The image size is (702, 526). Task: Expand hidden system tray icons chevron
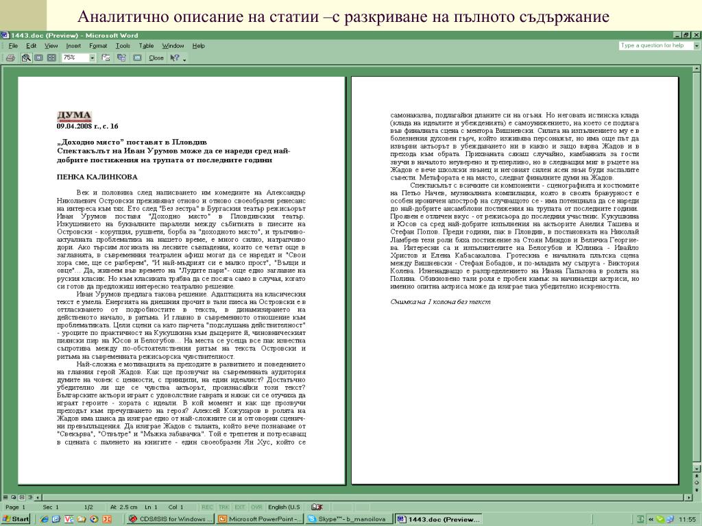click(651, 519)
